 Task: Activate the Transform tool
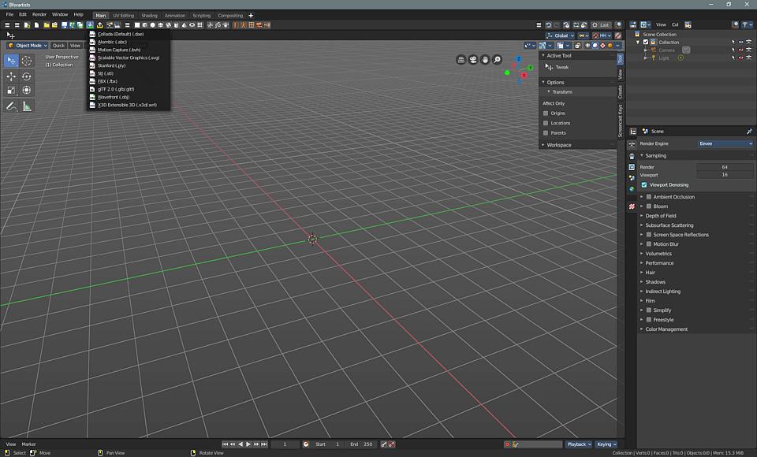point(27,91)
